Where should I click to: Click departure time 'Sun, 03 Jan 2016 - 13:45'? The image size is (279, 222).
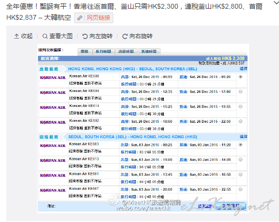[x=152, y=175]
